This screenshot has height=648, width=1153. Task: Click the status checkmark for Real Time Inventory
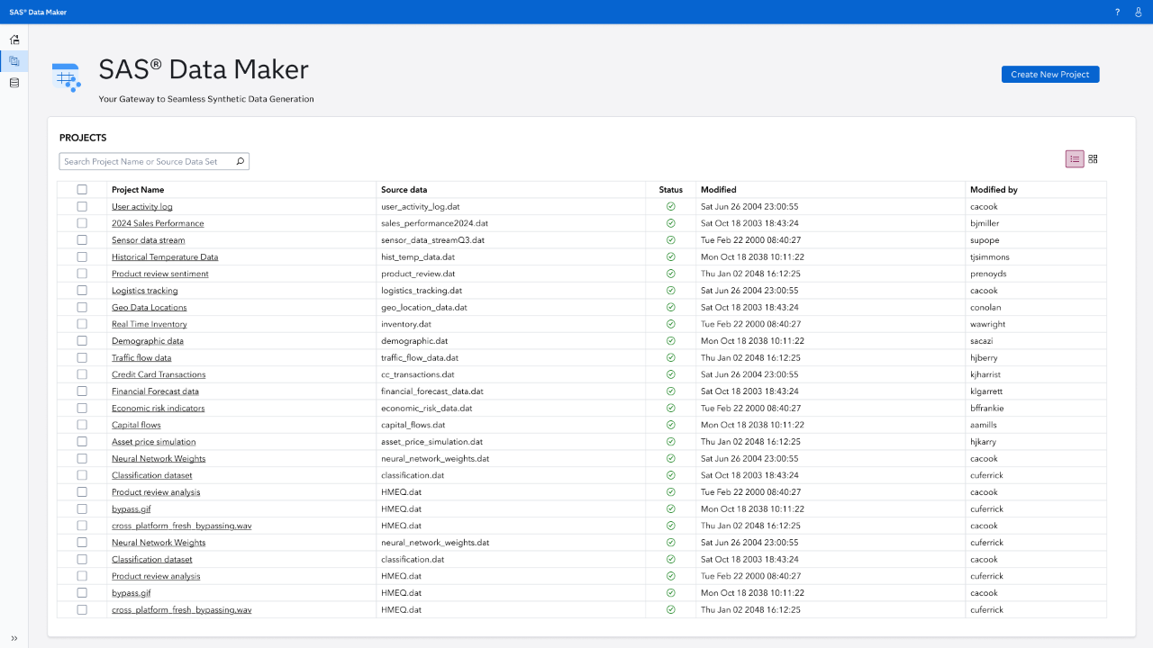pos(671,324)
